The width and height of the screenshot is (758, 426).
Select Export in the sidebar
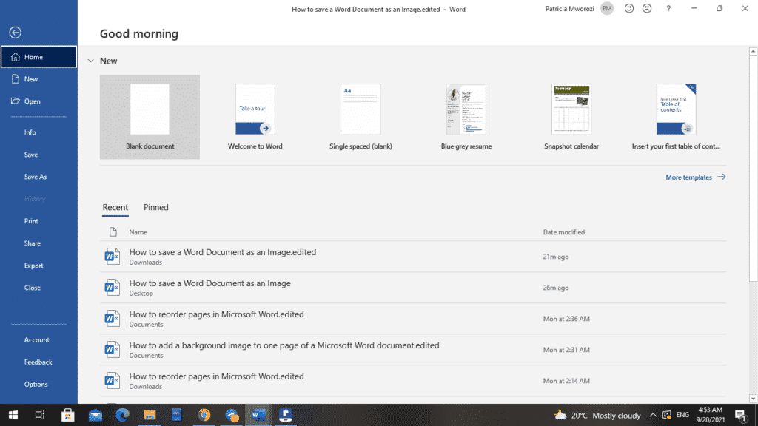point(33,265)
